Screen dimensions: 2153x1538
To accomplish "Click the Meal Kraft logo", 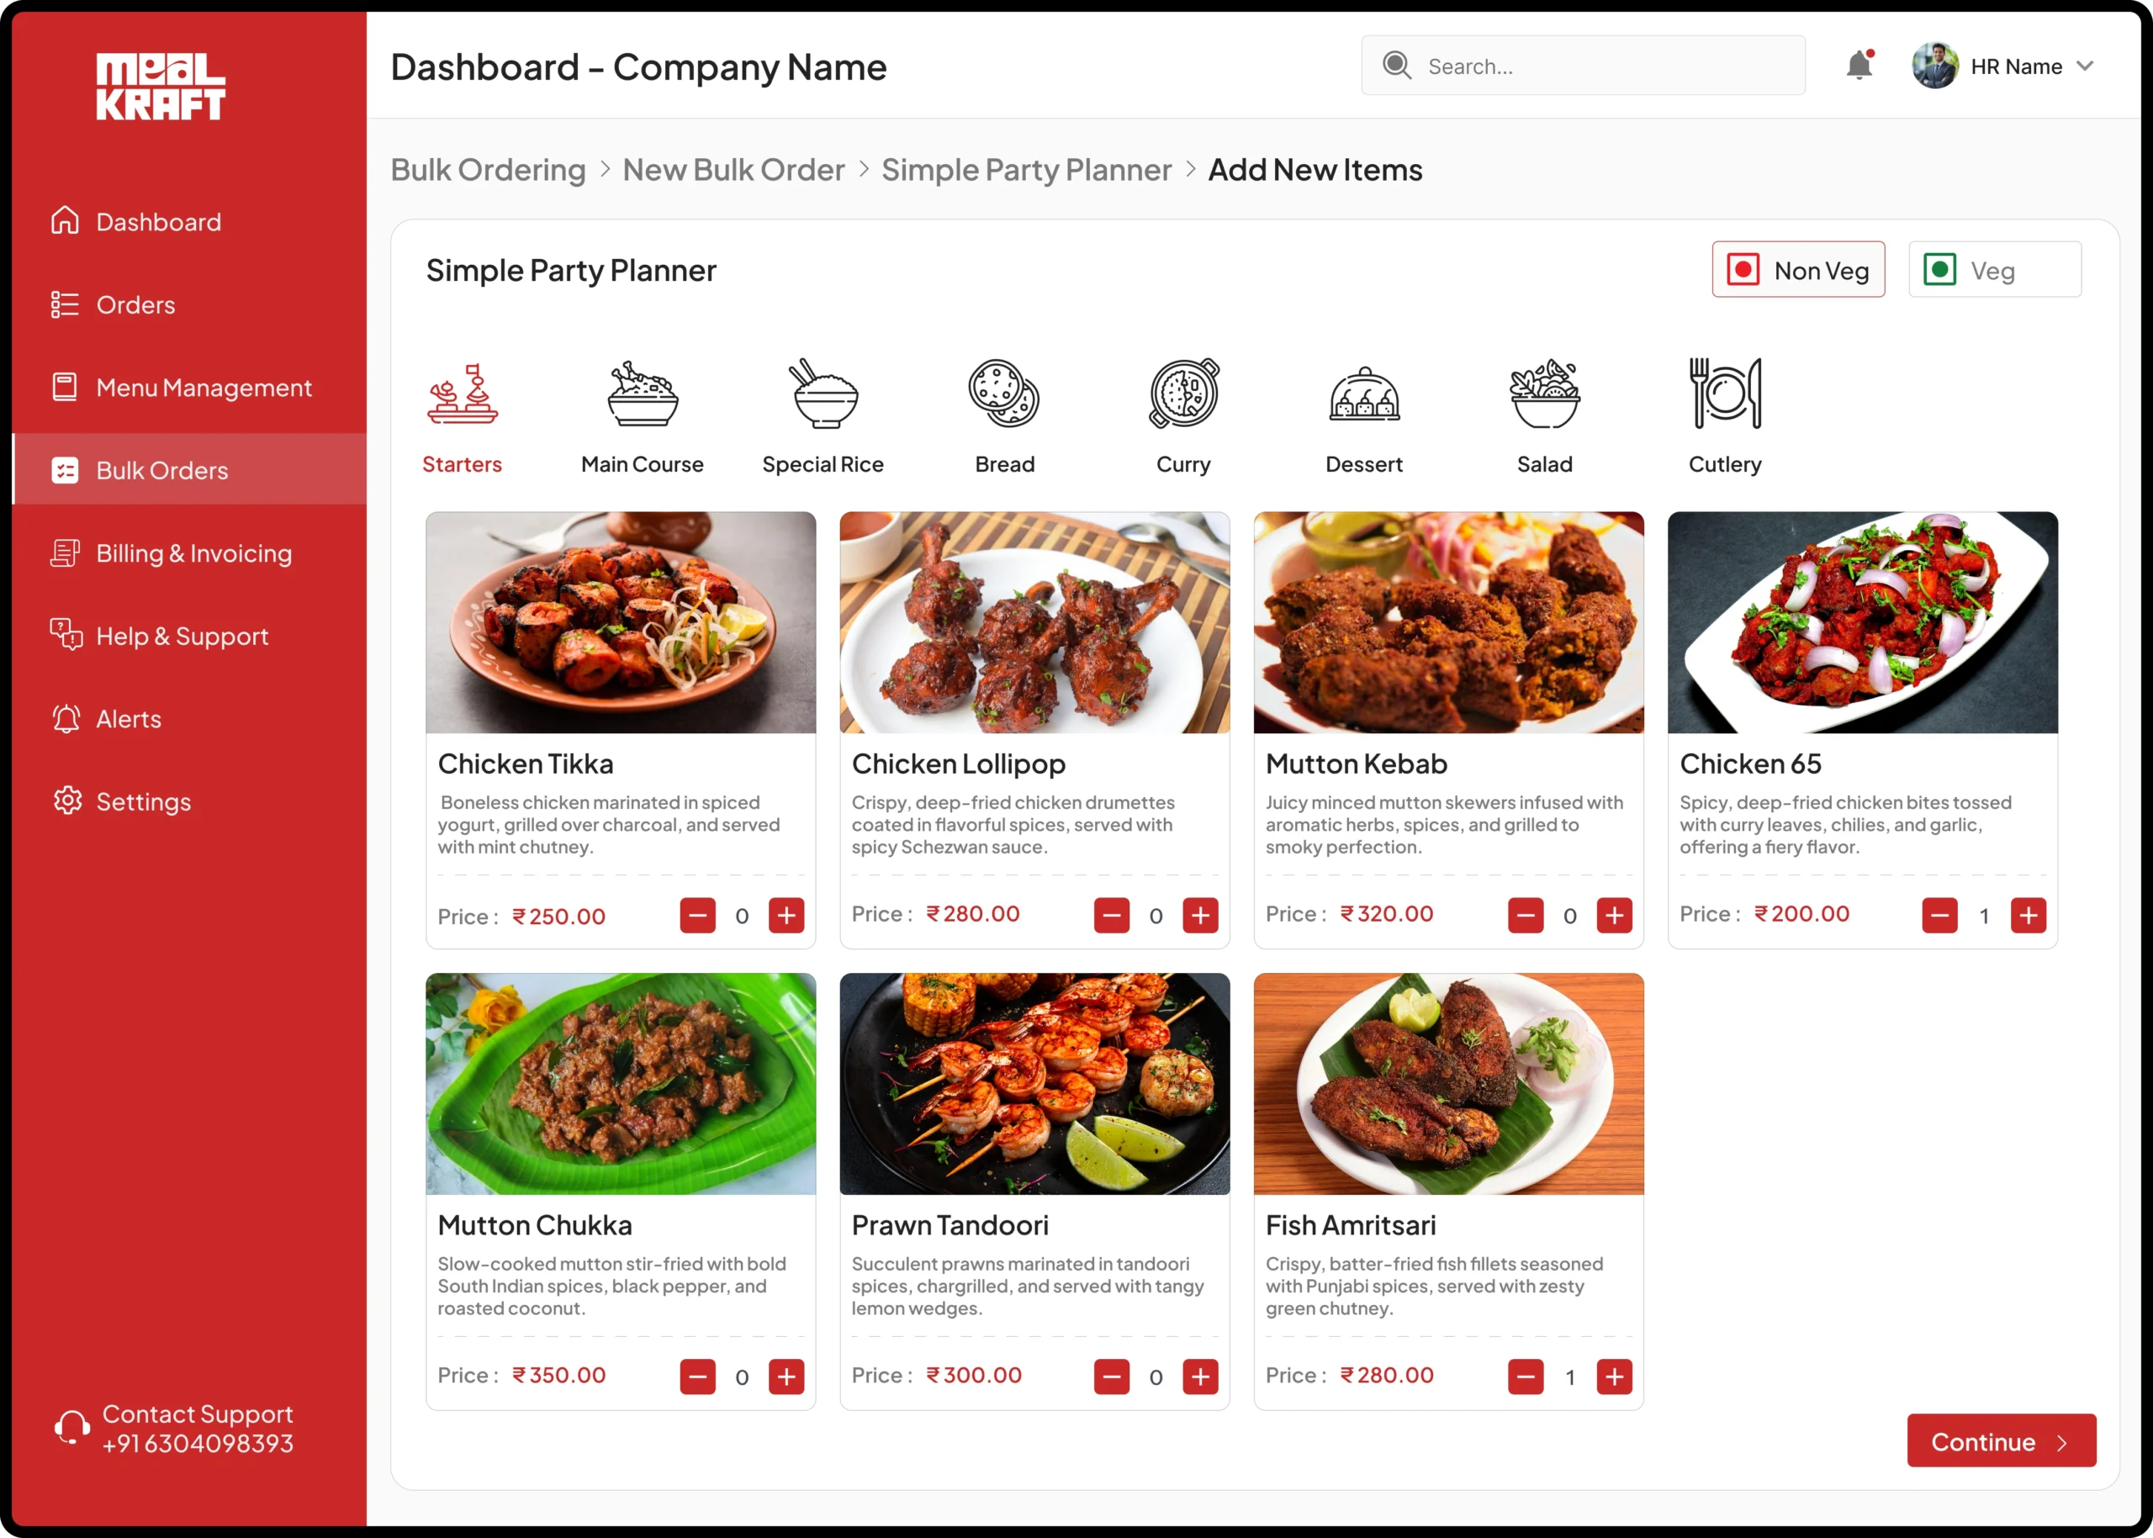I will (x=161, y=86).
